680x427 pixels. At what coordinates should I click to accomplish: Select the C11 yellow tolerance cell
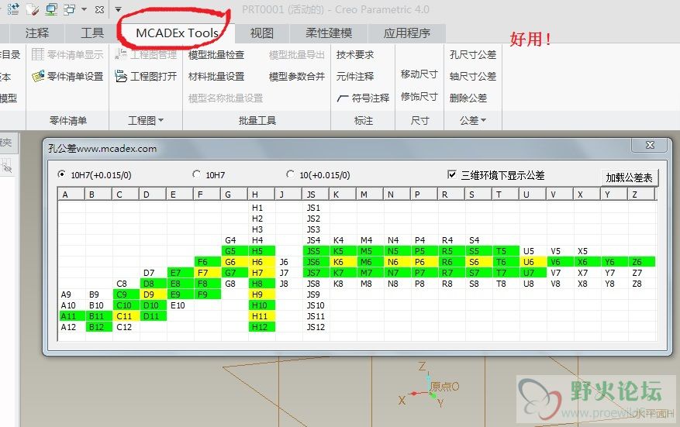[x=126, y=316]
